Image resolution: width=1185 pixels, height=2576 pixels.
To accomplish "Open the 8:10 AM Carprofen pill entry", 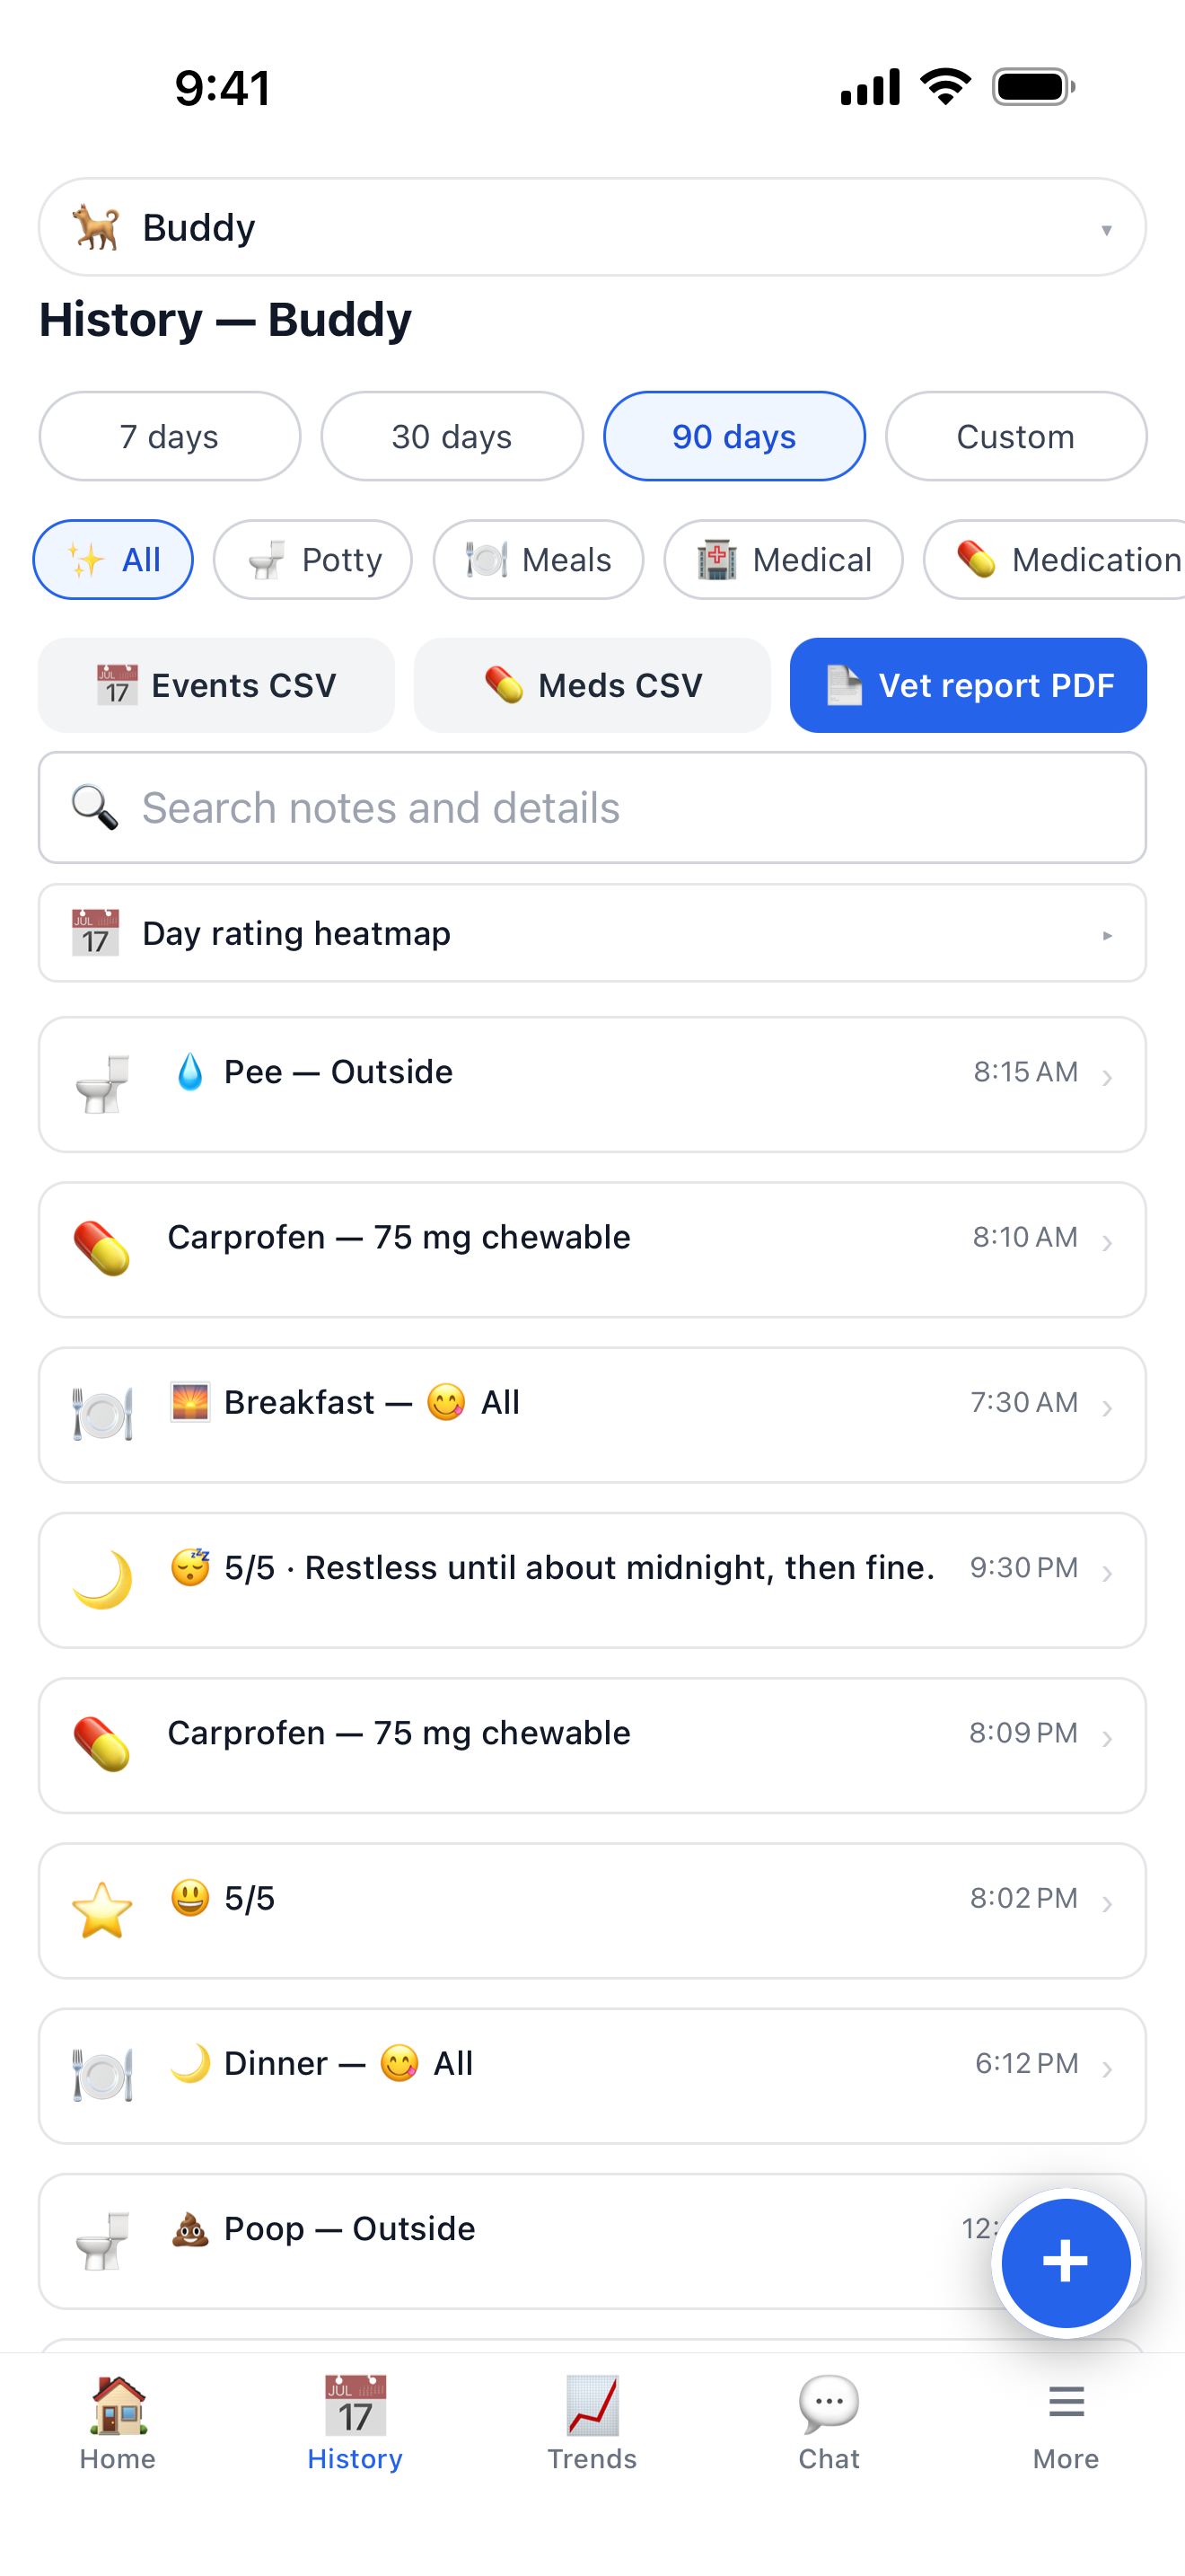I will pos(592,1250).
